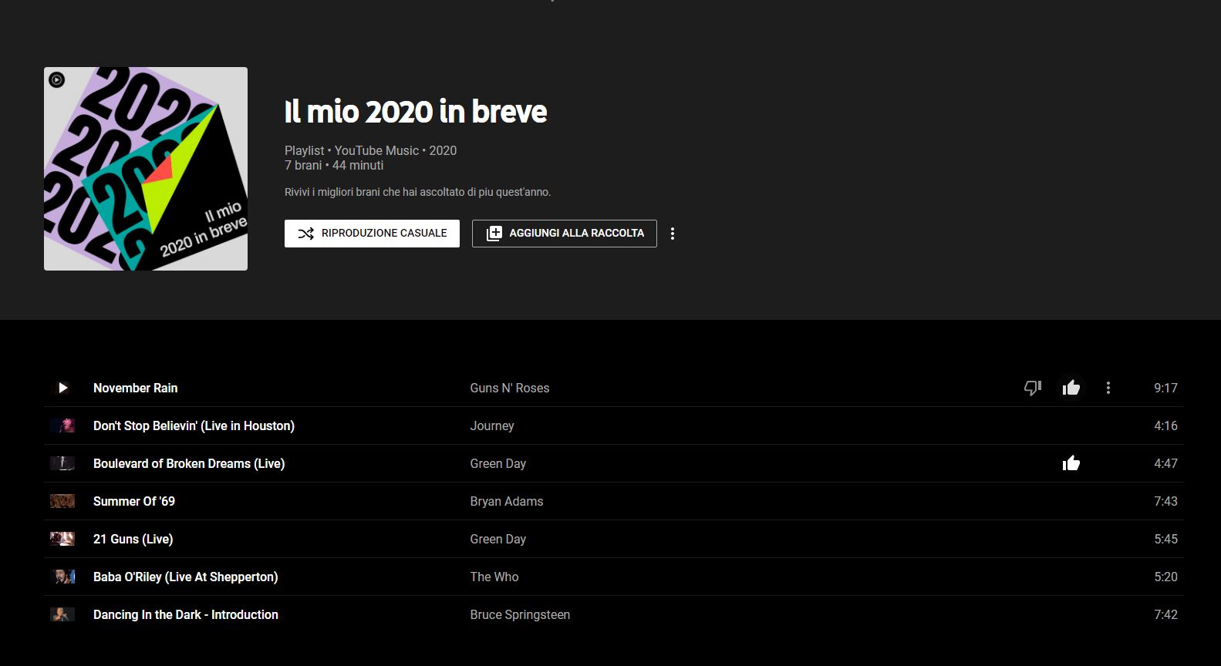Click the Don't Stop Believin' thumbnail
Screen dimensions: 1221x666
click(62, 425)
